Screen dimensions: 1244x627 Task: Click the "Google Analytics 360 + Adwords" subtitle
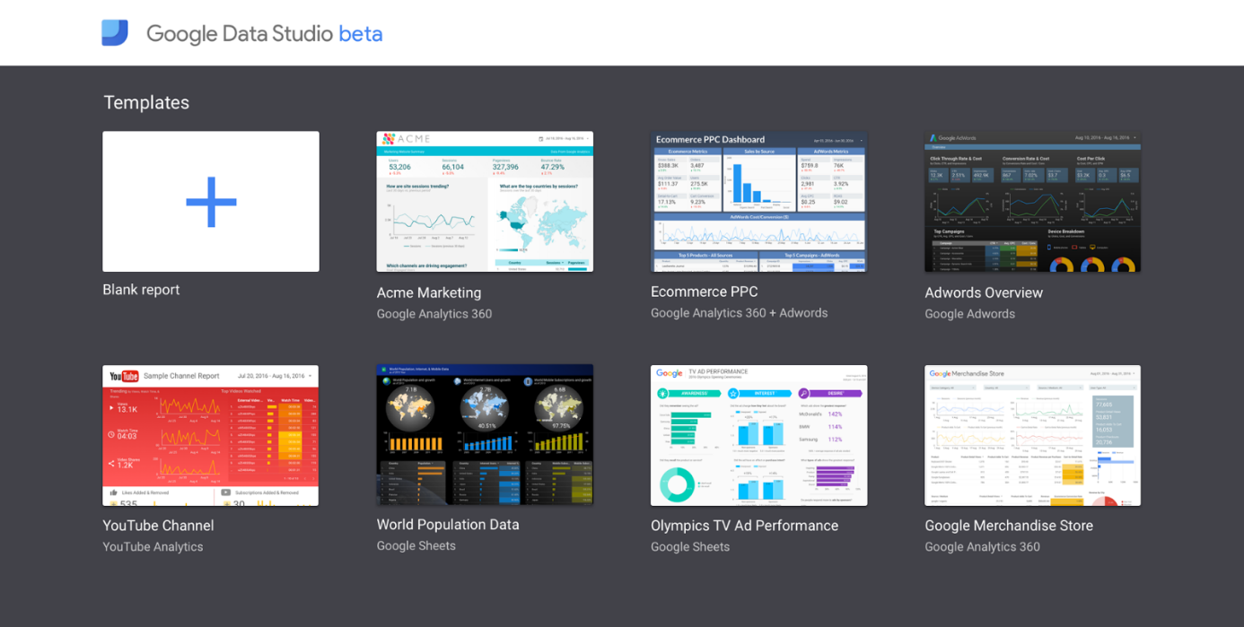(740, 313)
